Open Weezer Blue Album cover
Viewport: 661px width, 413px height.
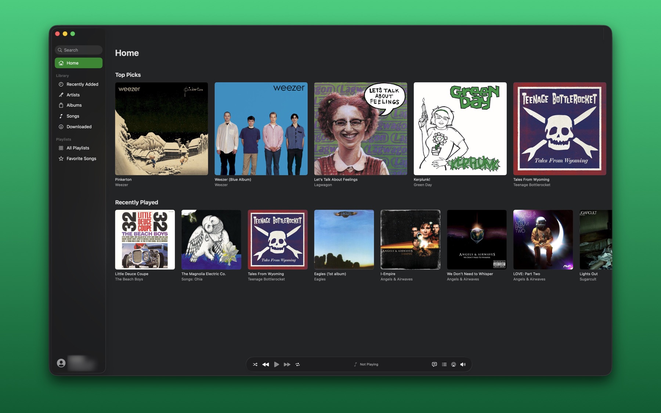pyautogui.click(x=261, y=128)
